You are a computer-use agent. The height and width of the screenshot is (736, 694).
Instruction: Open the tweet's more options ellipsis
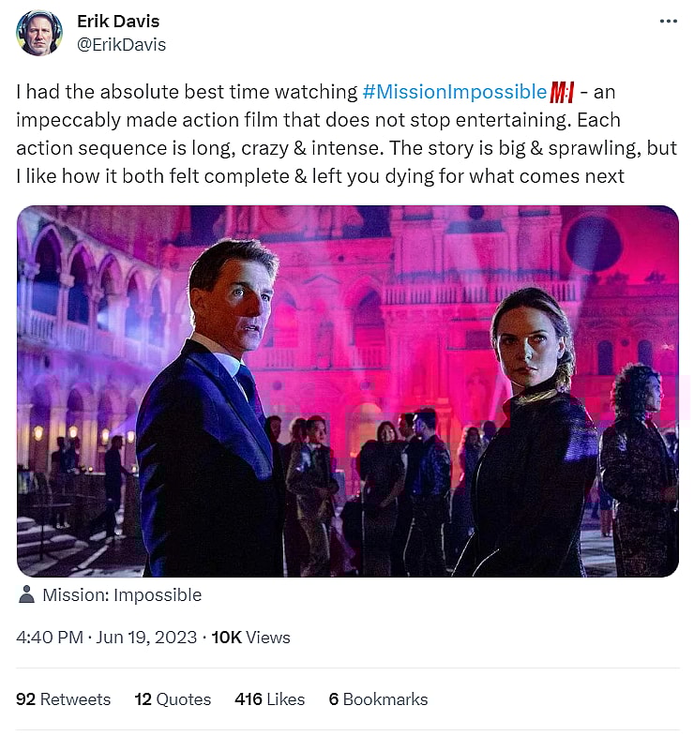[x=668, y=22]
